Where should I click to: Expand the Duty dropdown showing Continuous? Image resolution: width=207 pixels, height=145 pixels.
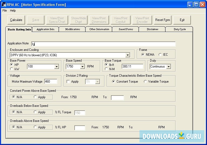click(169, 66)
